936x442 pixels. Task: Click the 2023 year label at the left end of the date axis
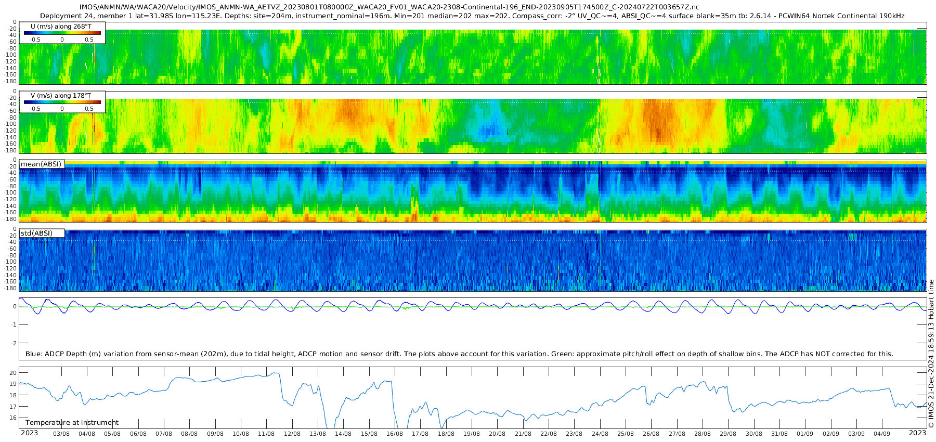(x=29, y=433)
